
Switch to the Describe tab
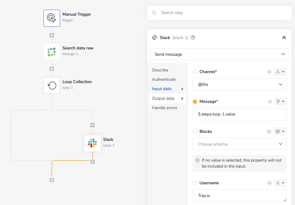click(x=160, y=70)
